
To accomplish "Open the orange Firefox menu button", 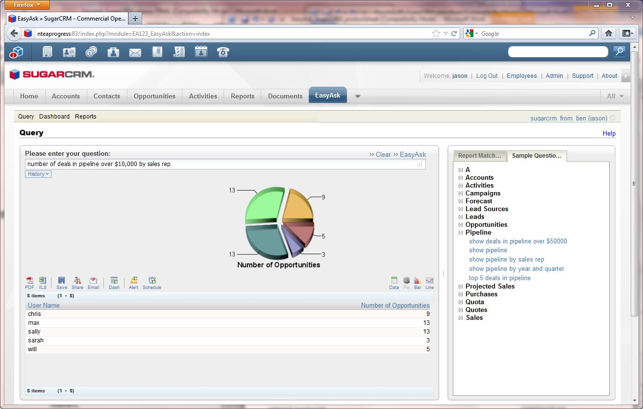I will coord(28,5).
